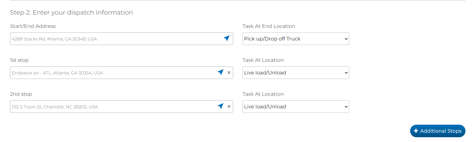Remove the 1st stop with its X icon
This screenshot has width=474, height=142.
click(229, 73)
